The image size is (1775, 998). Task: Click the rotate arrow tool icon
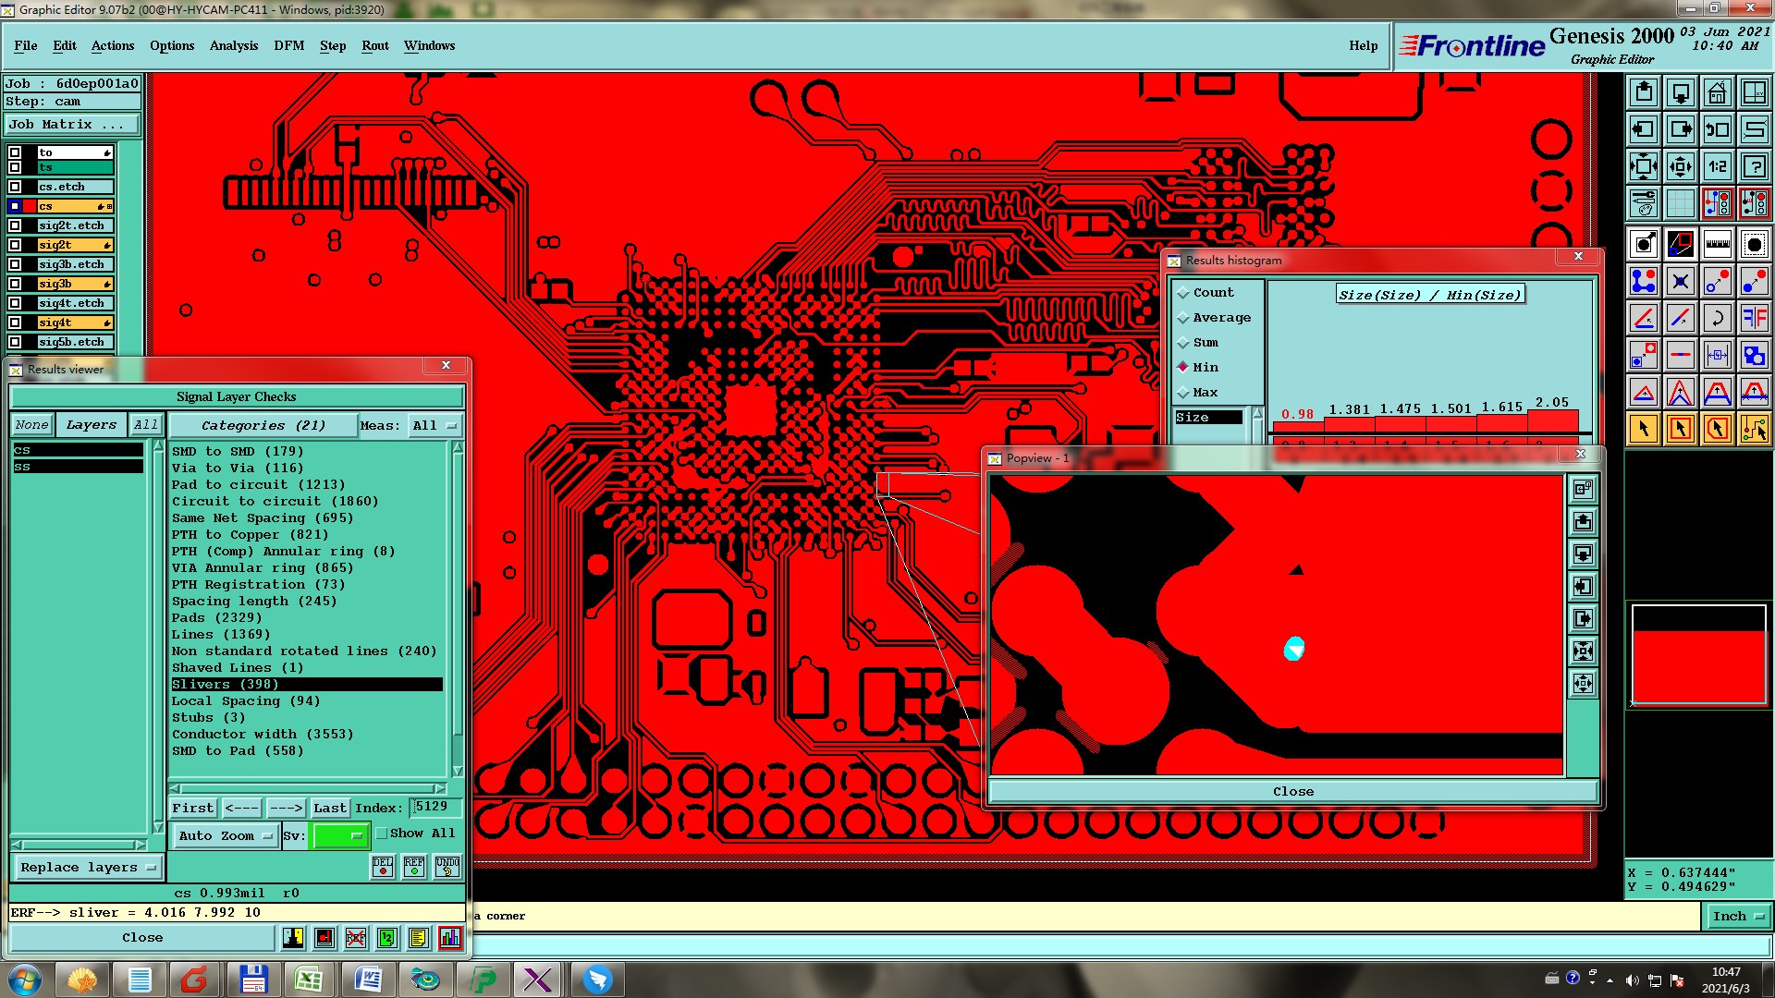pos(1717,318)
